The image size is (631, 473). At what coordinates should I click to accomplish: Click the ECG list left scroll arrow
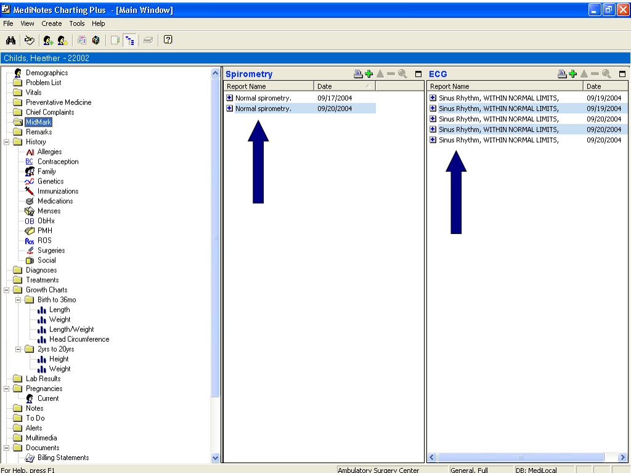point(432,458)
